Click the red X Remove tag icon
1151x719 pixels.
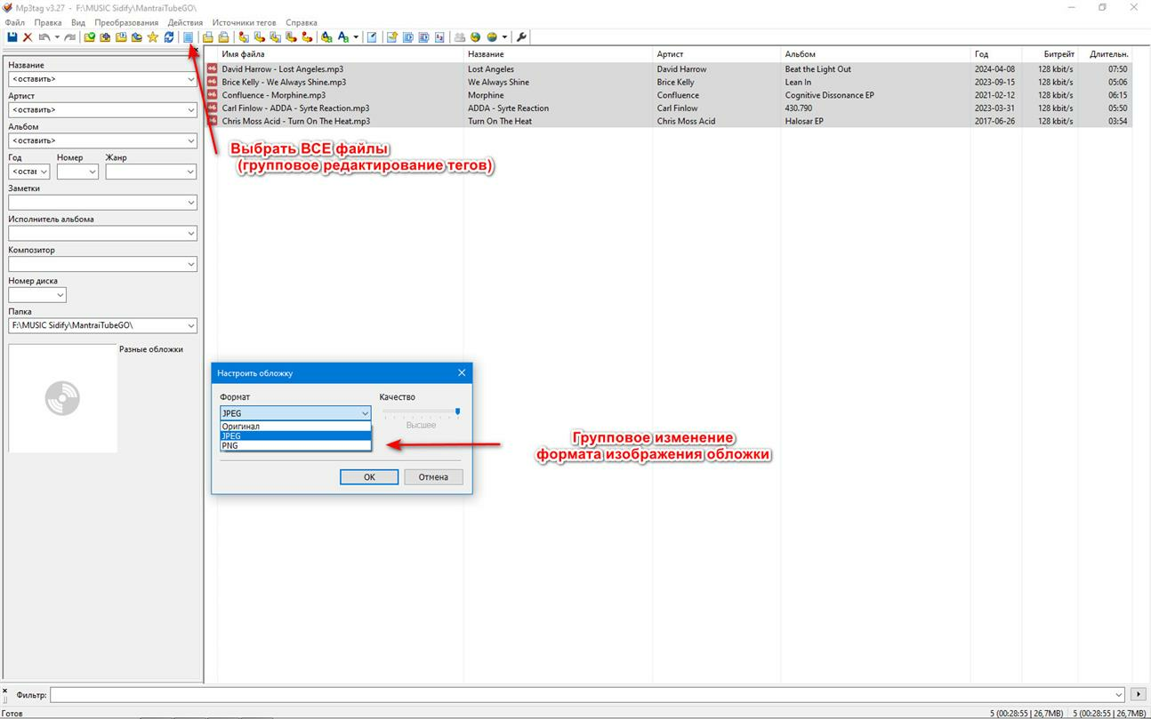pyautogui.click(x=28, y=37)
